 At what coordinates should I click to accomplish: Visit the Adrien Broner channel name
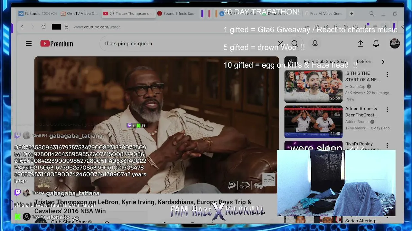click(357, 122)
